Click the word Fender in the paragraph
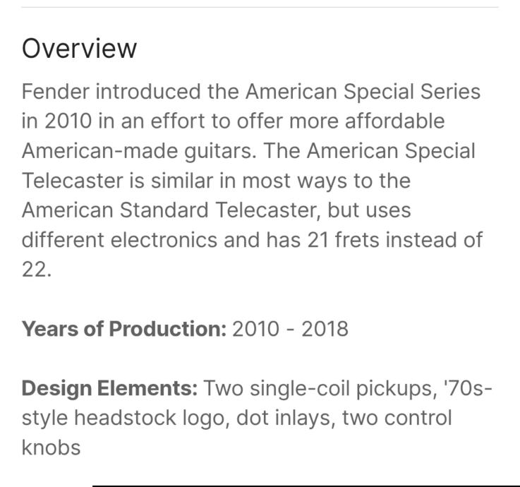The width and height of the screenshot is (520, 487). [55, 92]
